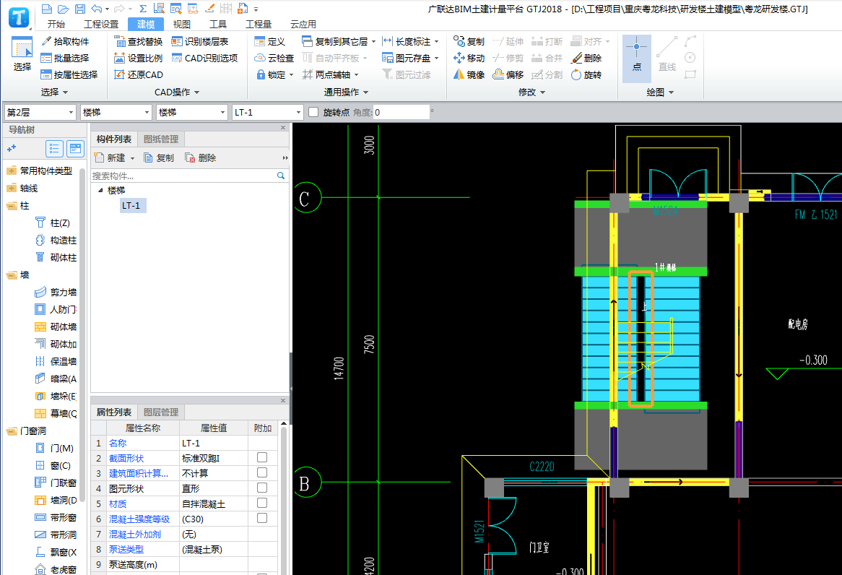The height and width of the screenshot is (575, 842).
Task: Open the 开始 ribbon tab
Action: (x=56, y=24)
